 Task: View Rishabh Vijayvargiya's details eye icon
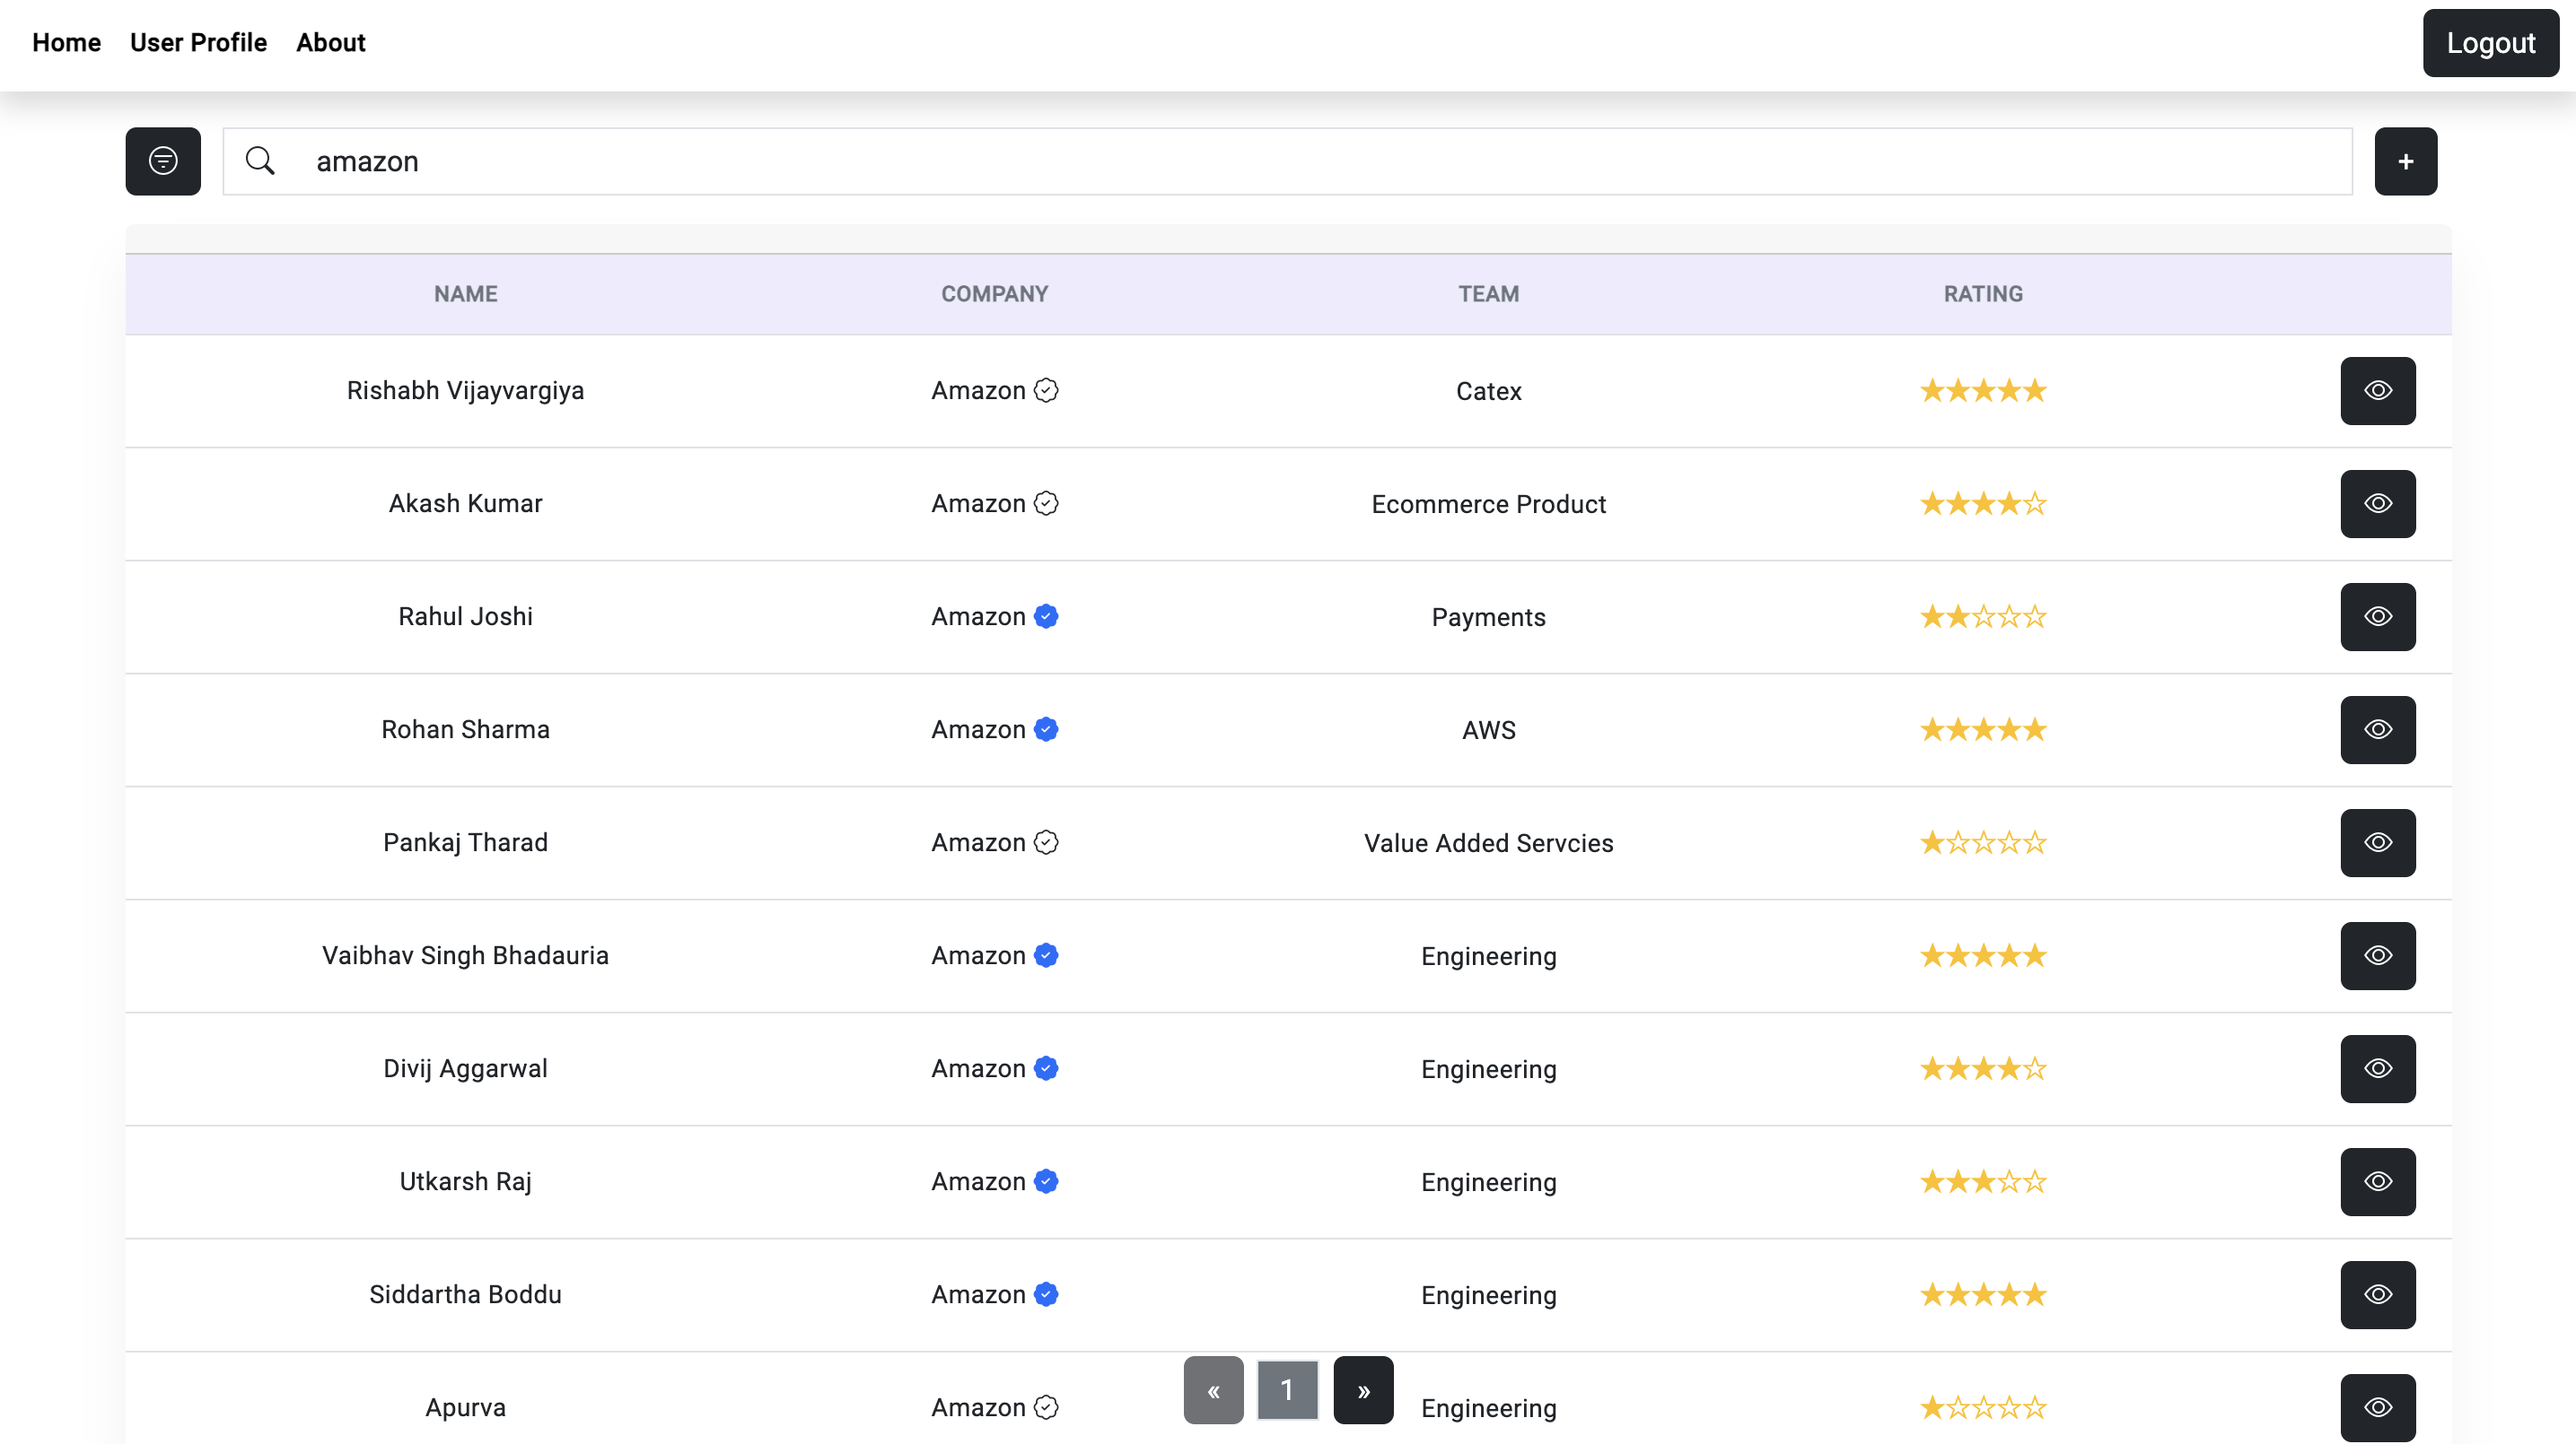[2378, 391]
